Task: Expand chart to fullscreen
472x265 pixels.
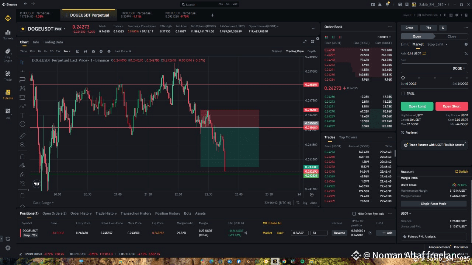Action: pyautogui.click(x=305, y=42)
